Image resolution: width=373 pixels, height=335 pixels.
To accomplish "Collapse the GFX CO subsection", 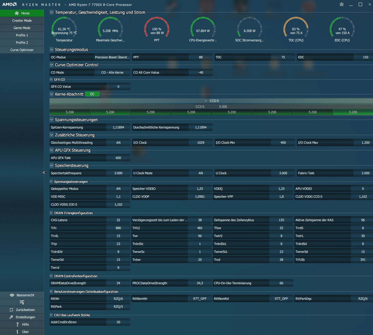I will [x=51, y=79].
